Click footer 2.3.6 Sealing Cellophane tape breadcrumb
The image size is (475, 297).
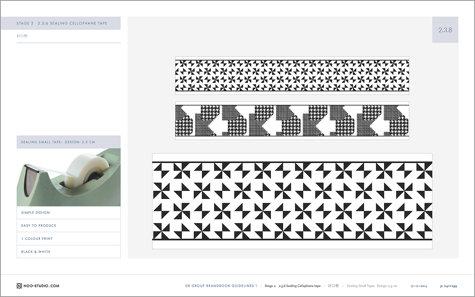point(299,286)
